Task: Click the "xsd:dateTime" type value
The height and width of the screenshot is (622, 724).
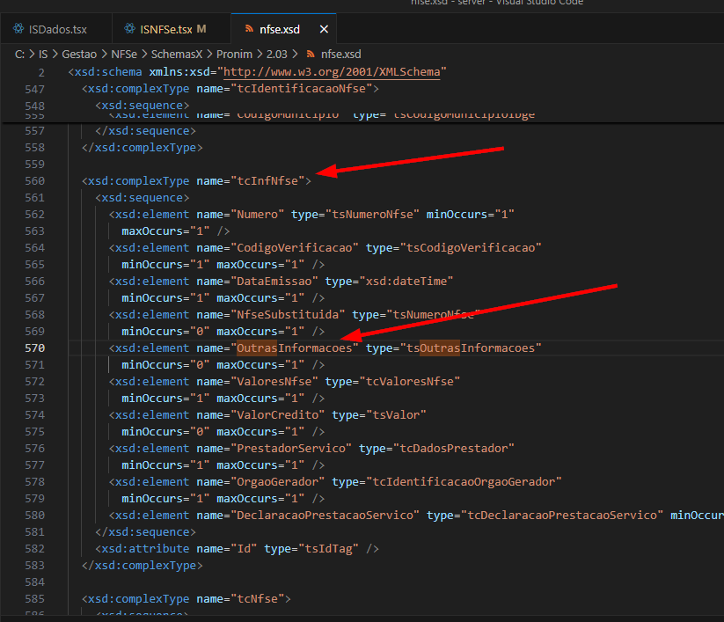Action: coord(406,282)
